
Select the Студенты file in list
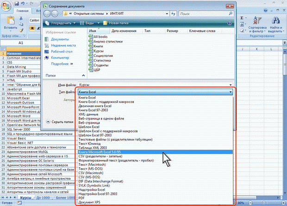coord(99,65)
